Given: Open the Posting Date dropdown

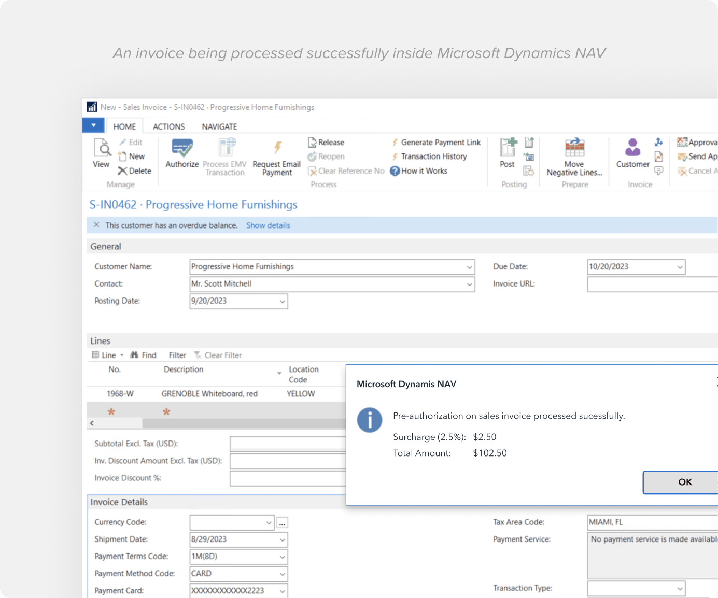Looking at the screenshot, I should (281, 301).
